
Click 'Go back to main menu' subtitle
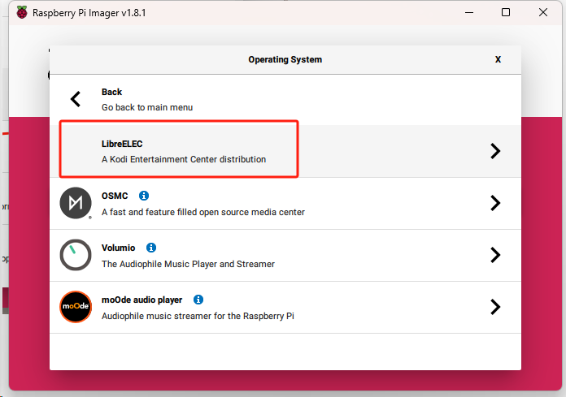coord(147,107)
